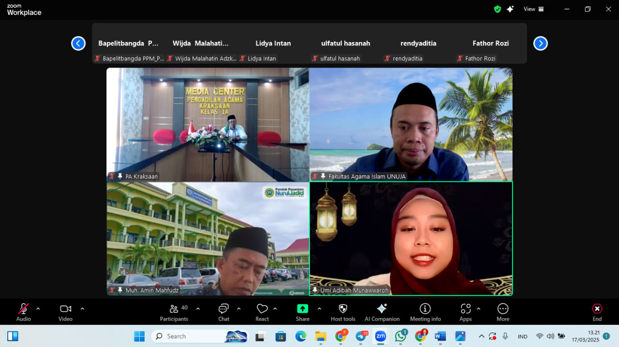Select Fakultas Agama Islam UNUJA video
The width and height of the screenshot is (619, 347).
point(411,125)
